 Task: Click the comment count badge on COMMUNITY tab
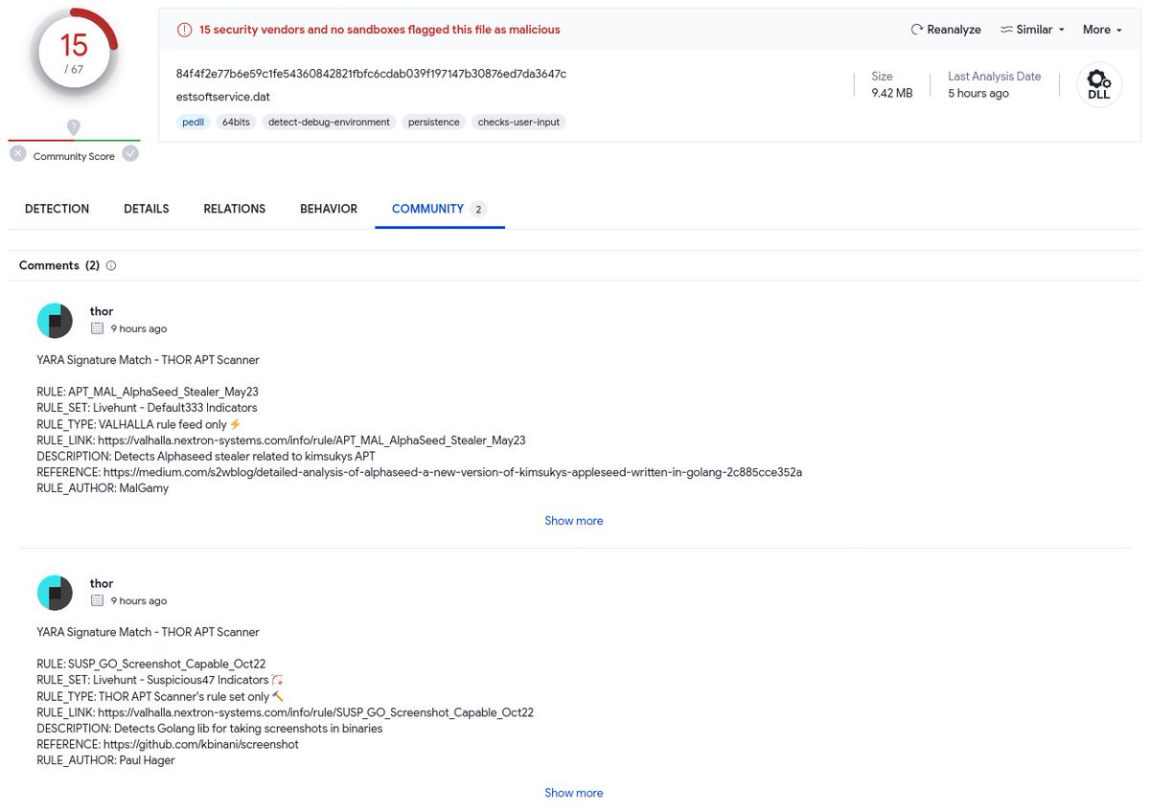pos(479,209)
